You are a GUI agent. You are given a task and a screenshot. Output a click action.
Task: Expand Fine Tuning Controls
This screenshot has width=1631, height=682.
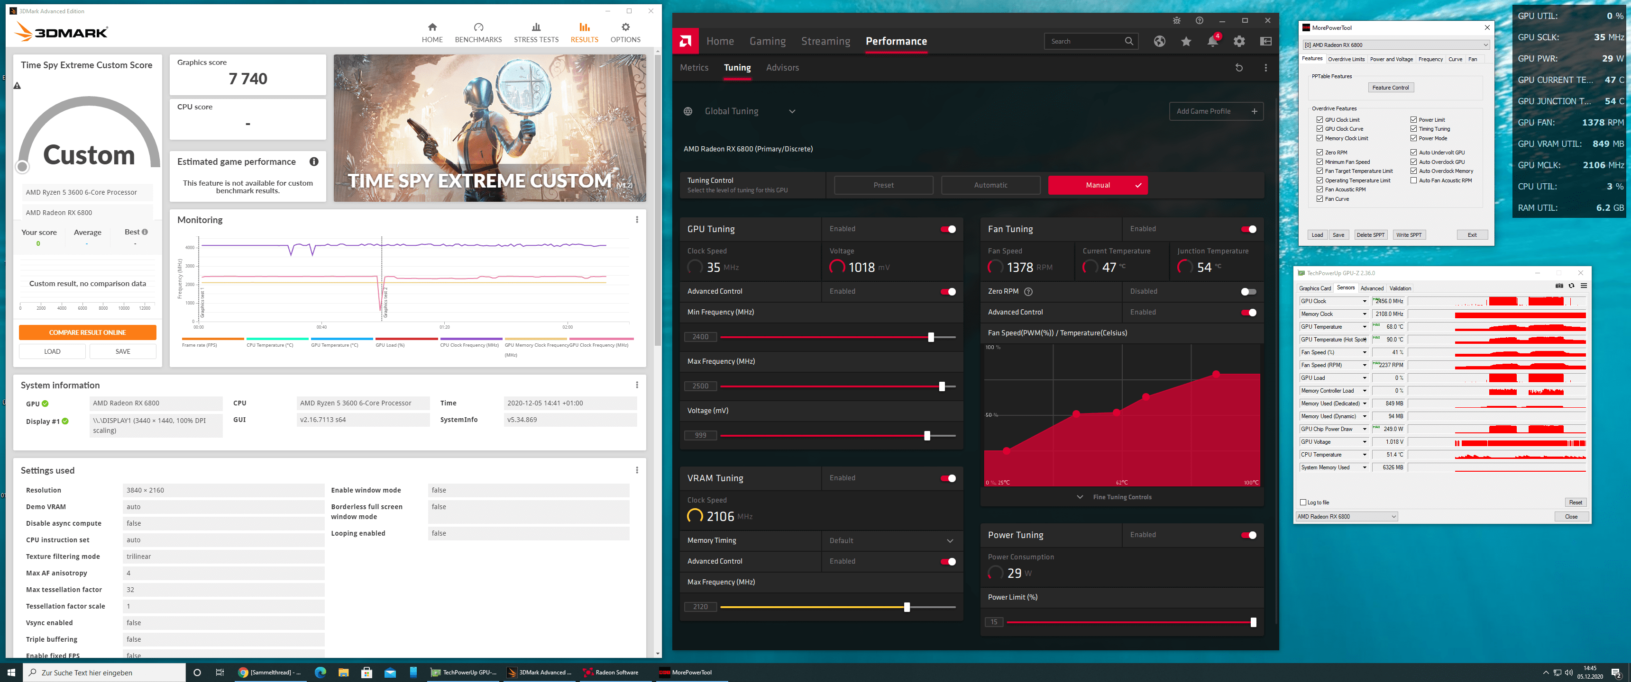click(x=1121, y=497)
